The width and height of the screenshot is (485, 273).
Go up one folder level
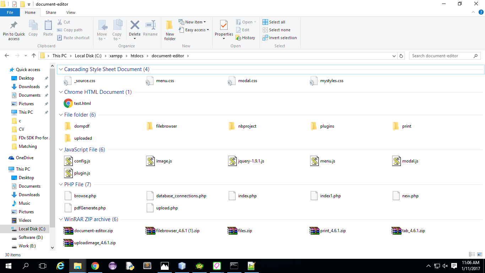click(34, 56)
